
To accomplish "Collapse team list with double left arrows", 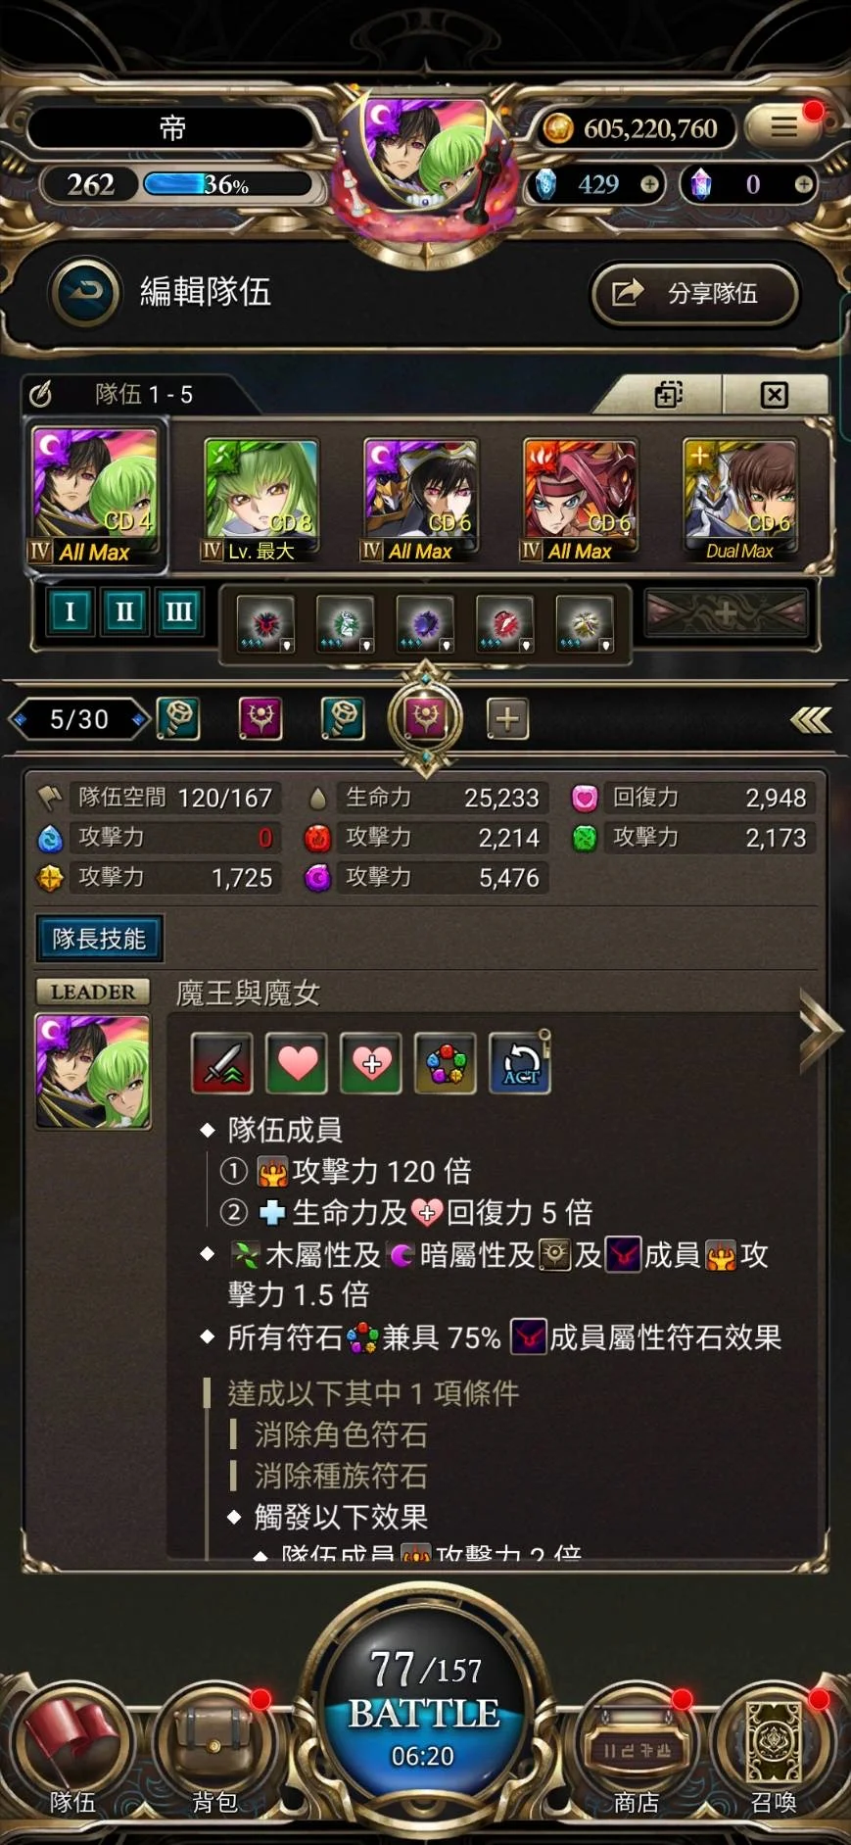I will (811, 720).
